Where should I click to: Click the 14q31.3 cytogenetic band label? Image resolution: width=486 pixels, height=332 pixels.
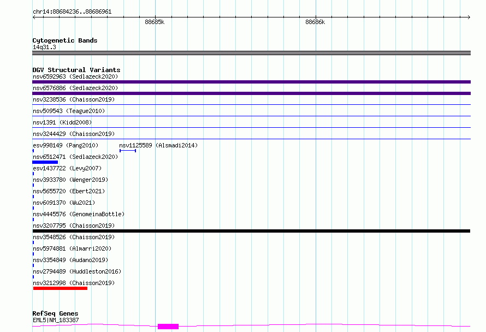(x=44, y=47)
